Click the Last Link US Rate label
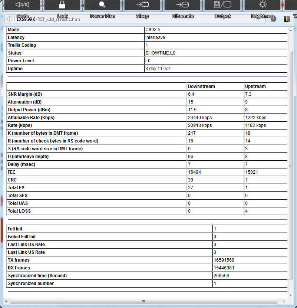The width and height of the screenshot is (297, 308). click(x=26, y=252)
